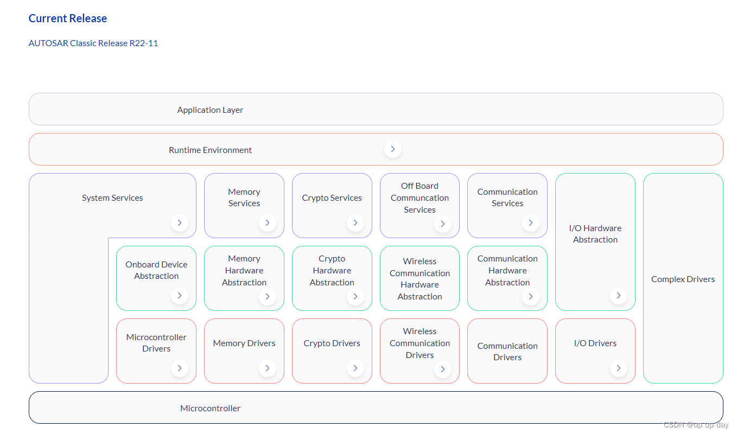Click the I/O Hardware Abstraction label

pyautogui.click(x=595, y=234)
